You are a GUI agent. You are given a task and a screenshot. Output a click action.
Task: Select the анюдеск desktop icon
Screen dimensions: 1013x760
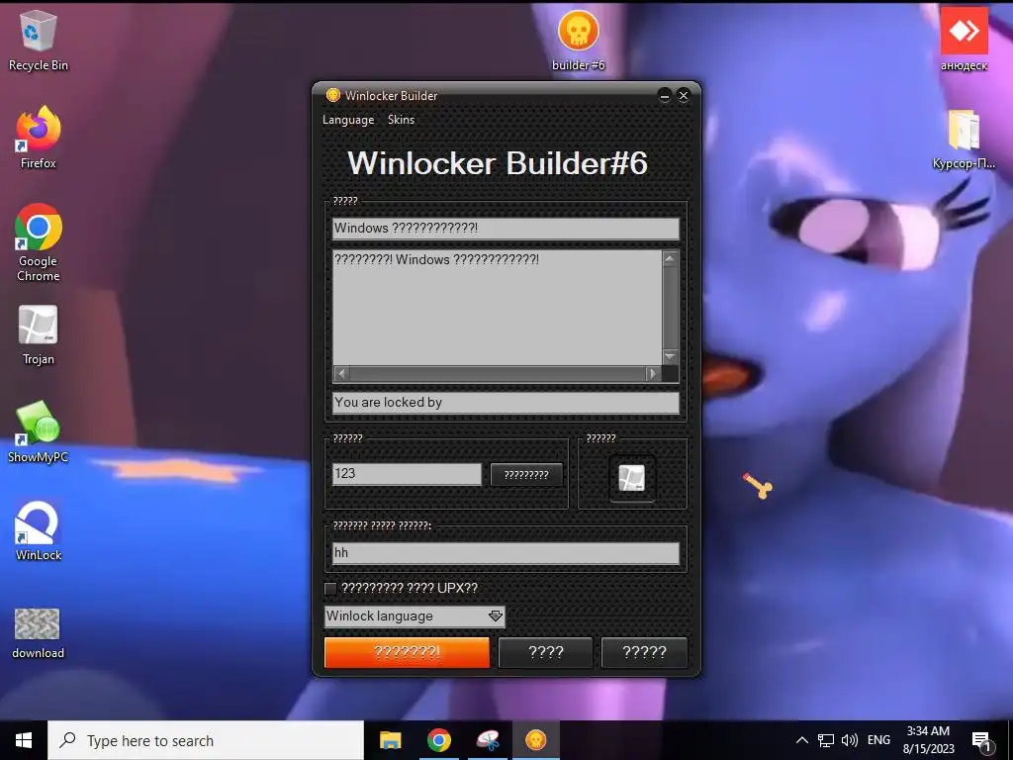coord(964,39)
